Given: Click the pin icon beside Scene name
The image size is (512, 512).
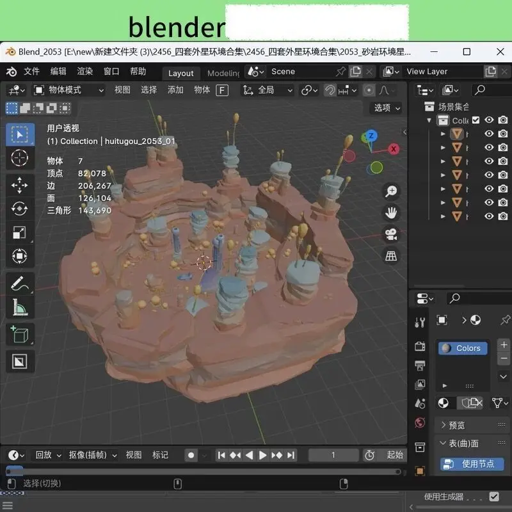Looking at the screenshot, I should [x=341, y=71].
